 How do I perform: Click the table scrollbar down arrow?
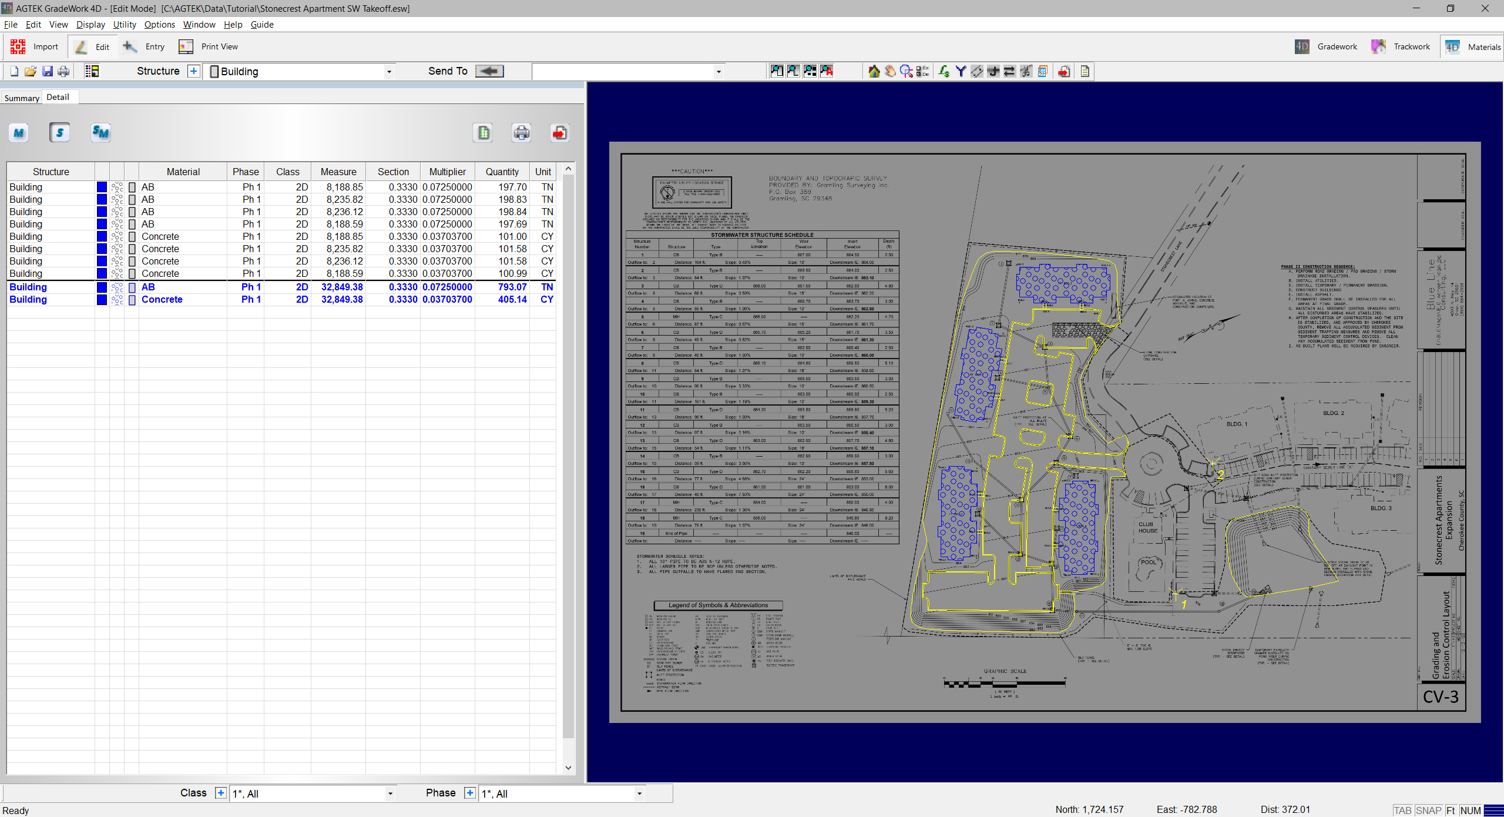coord(568,767)
